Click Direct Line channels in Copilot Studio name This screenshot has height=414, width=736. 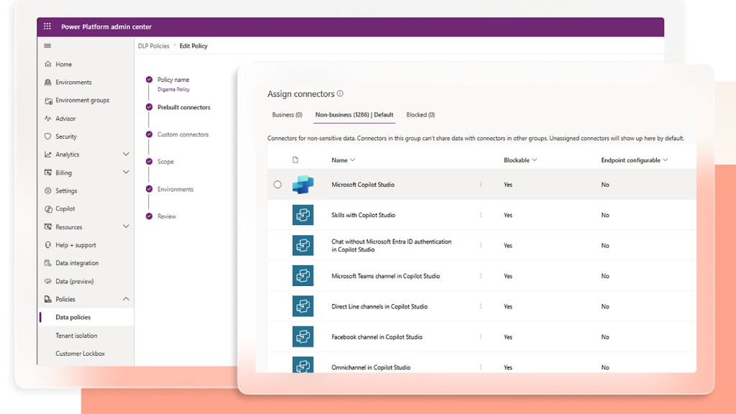point(379,306)
